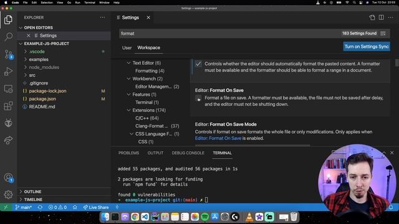Collapse the Text Editor (6) settings group
Image resolution: width=399 pixels, height=224 pixels.
128,63
